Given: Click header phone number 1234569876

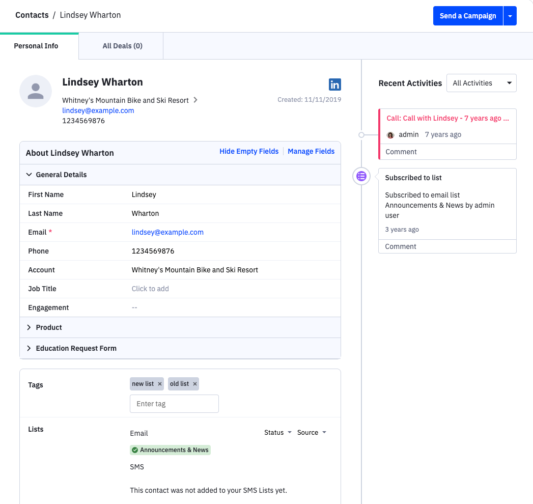Looking at the screenshot, I should [83, 121].
